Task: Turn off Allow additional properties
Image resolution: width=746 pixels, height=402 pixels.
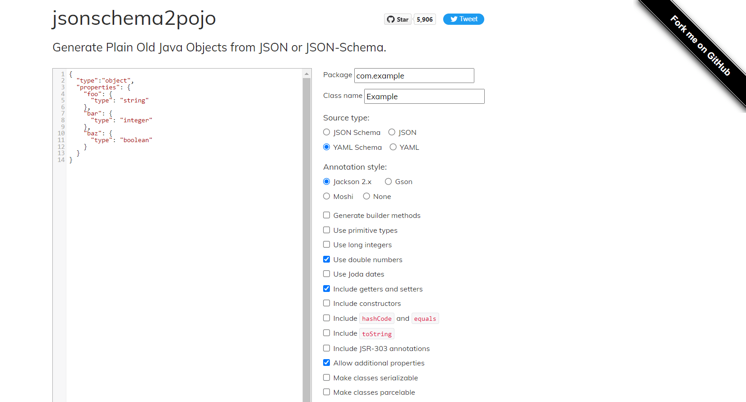Action: pyautogui.click(x=327, y=363)
